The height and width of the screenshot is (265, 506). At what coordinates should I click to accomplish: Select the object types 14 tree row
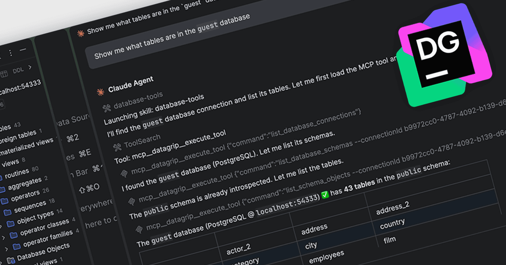coord(34,218)
